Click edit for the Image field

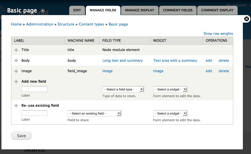tap(209, 71)
